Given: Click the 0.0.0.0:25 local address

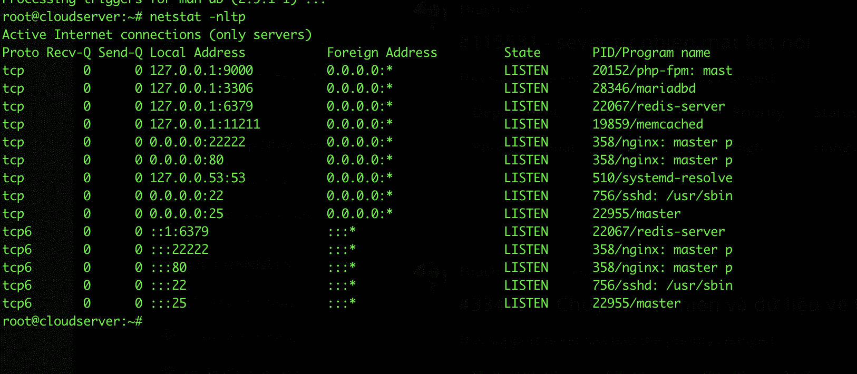Looking at the screenshot, I should [x=186, y=214].
